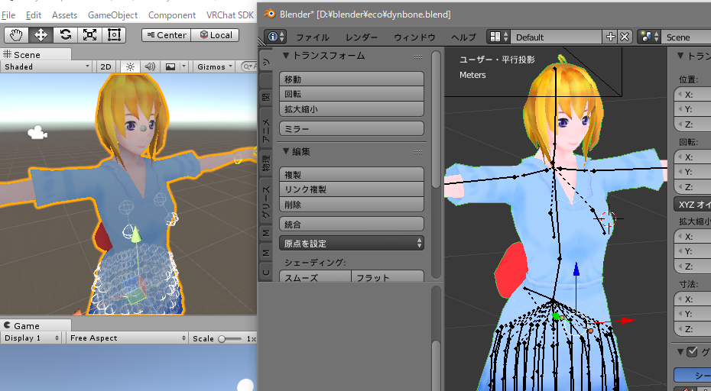Select the Hand tool in Unity toolbar
The width and height of the screenshot is (711, 391).
click(x=17, y=35)
